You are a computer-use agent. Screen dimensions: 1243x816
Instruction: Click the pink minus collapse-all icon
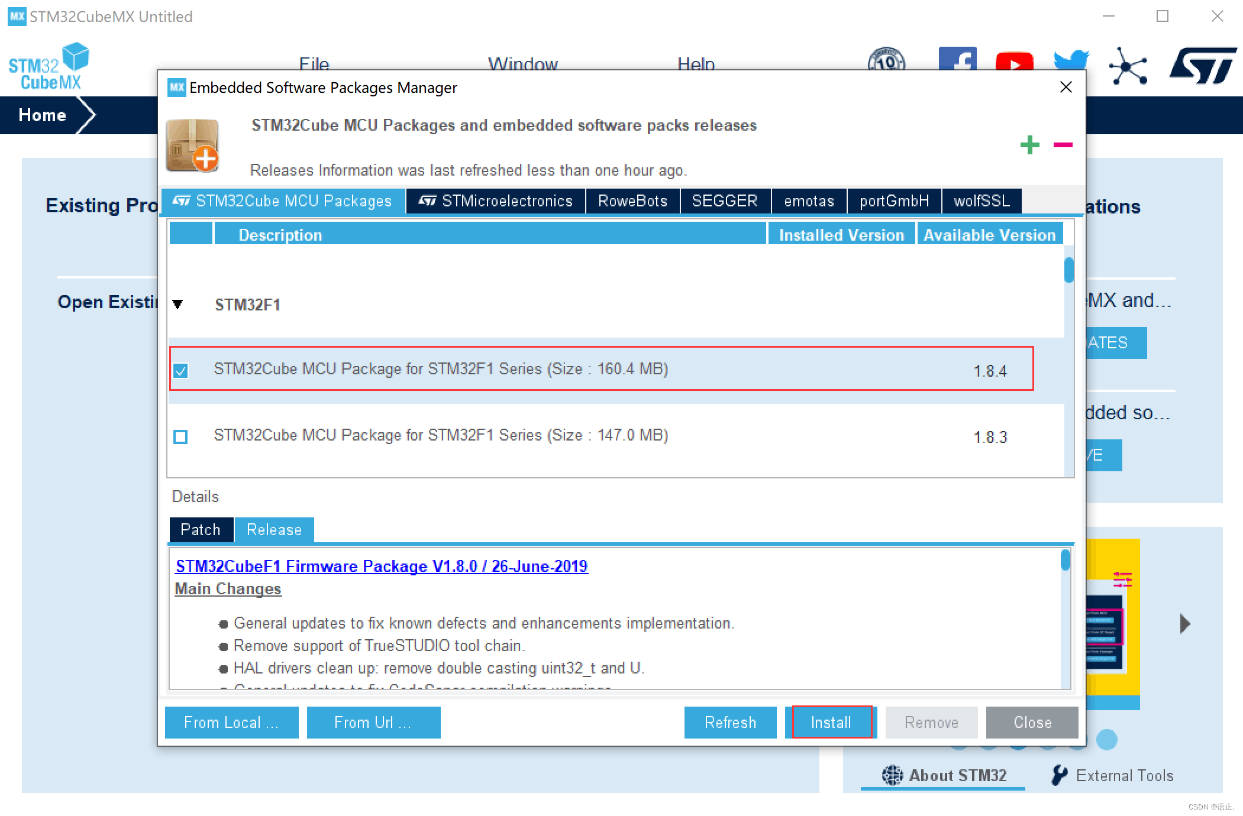1063,145
